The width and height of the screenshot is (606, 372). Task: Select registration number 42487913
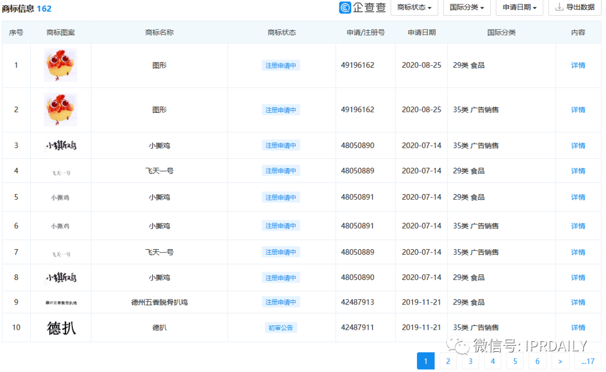357,302
